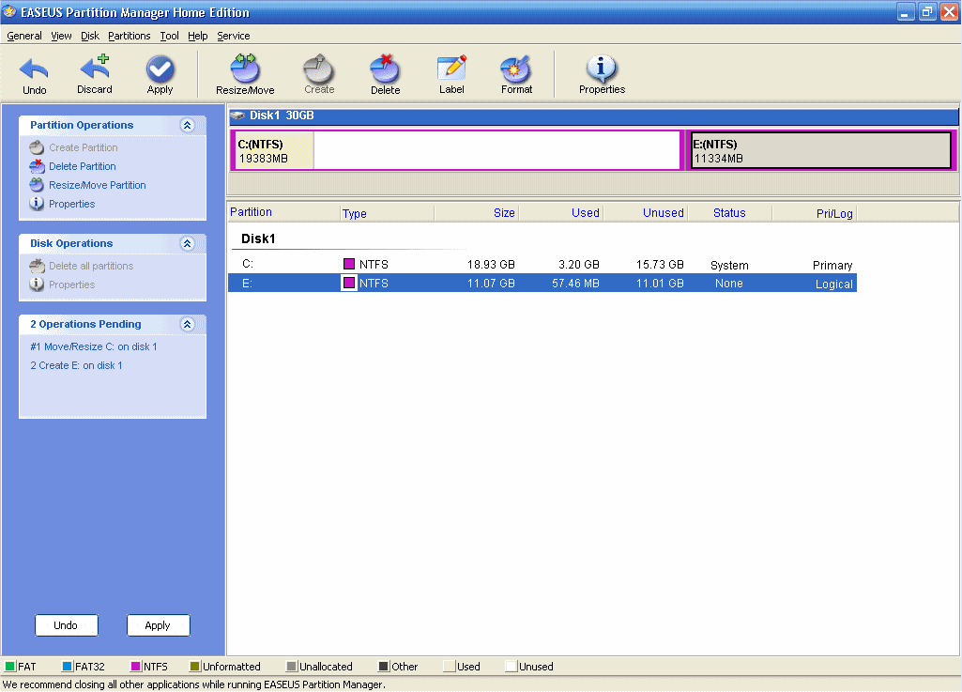
Task: Click the Properties icon under Partition Operations
Action: click(37, 203)
